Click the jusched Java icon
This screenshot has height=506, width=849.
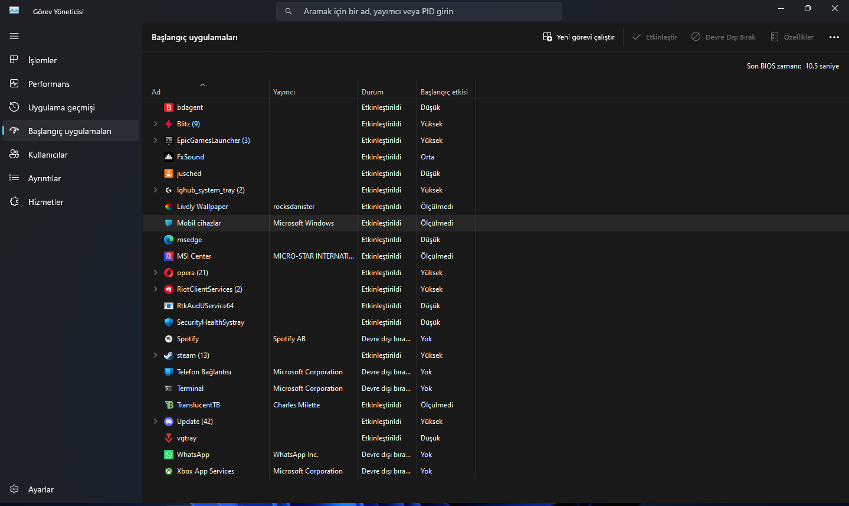169,174
